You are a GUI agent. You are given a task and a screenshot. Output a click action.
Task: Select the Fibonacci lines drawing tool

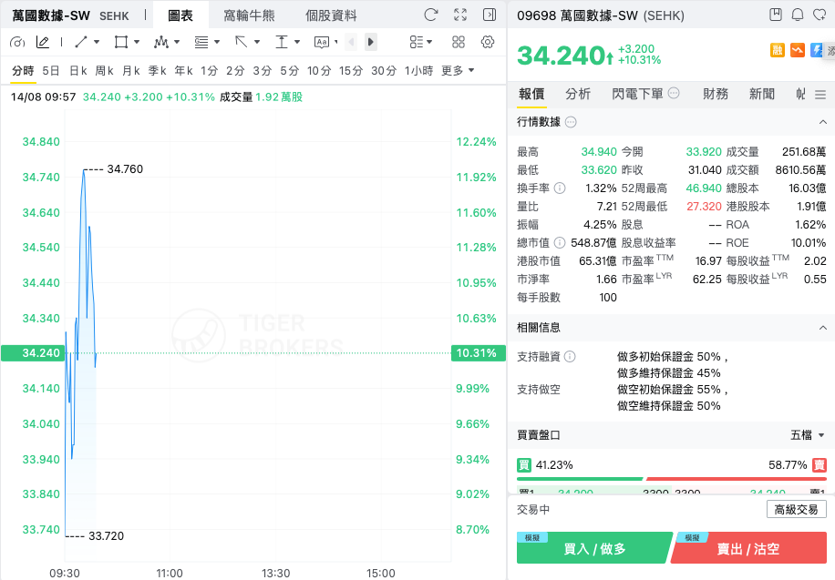[x=201, y=42]
